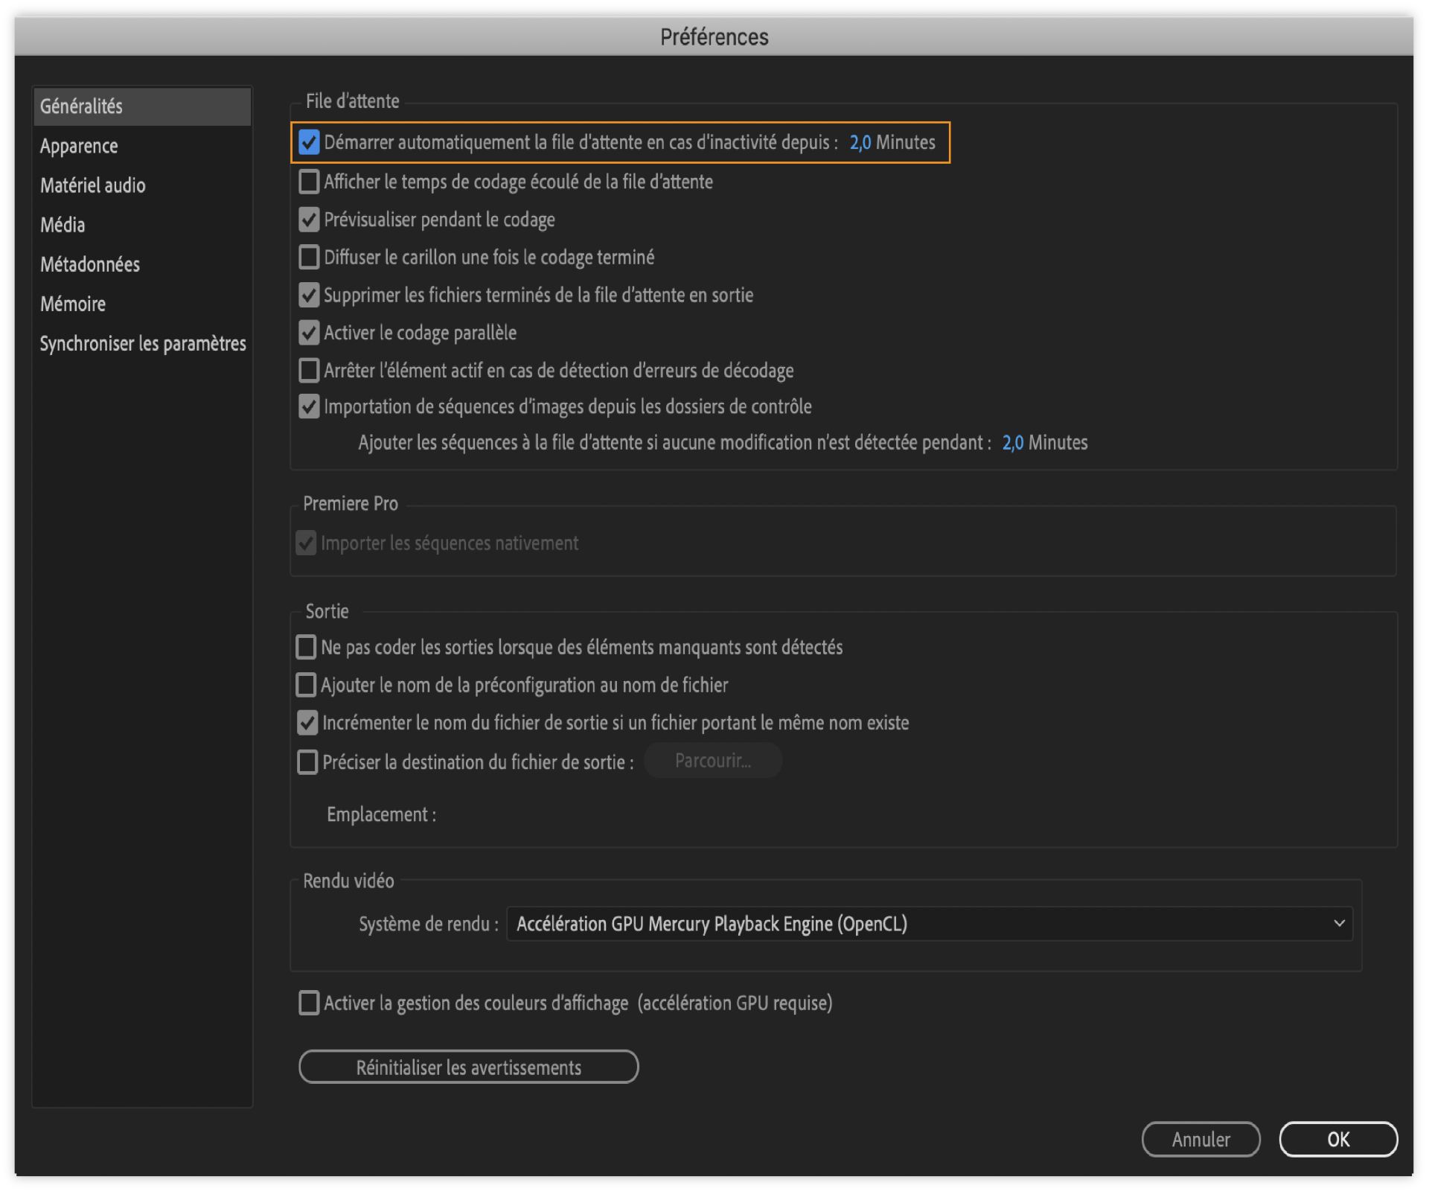Click the 2,0 minutes inactivity value
Screen dimensions: 1429x1194
[x=860, y=142]
